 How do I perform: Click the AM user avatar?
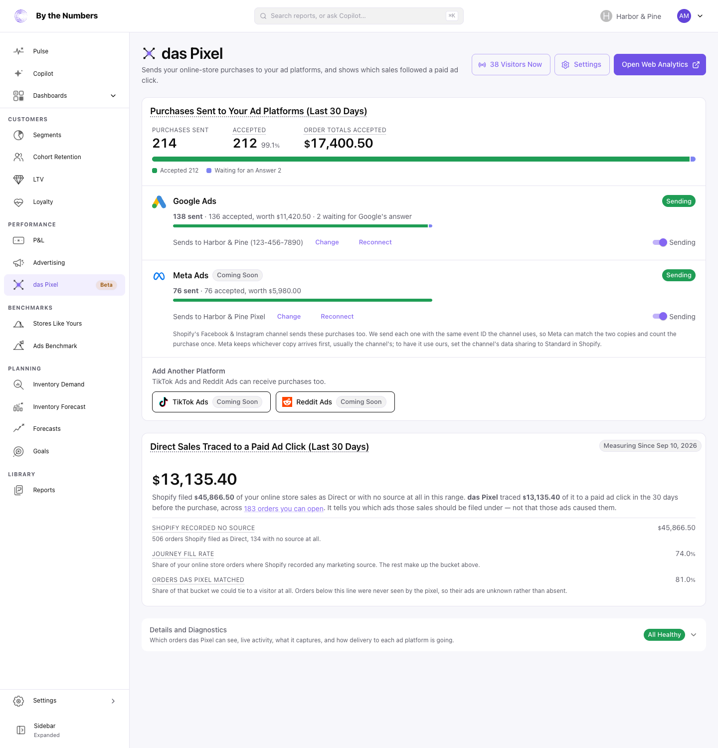[x=684, y=16]
